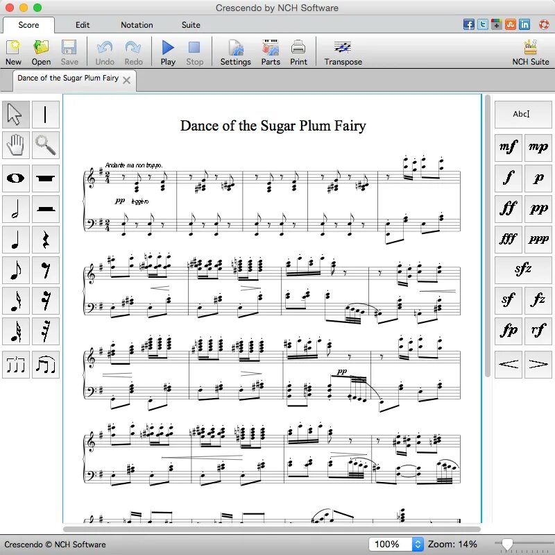Screen dimensions: 555x555
Task: Share on Facebook icon
Action: (x=469, y=24)
